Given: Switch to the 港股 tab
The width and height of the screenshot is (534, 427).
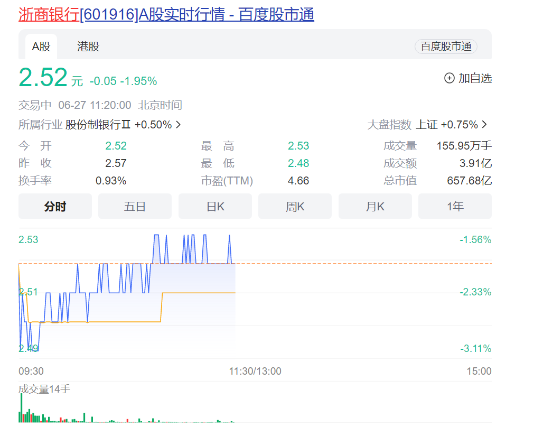Looking at the screenshot, I should pos(88,47).
